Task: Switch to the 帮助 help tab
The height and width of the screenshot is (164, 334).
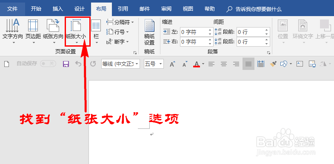Action: click(210, 9)
